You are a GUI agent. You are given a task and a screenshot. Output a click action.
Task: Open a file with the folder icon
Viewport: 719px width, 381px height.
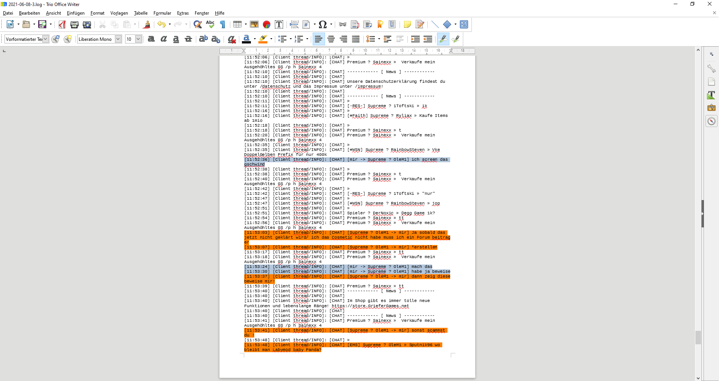pyautogui.click(x=26, y=24)
